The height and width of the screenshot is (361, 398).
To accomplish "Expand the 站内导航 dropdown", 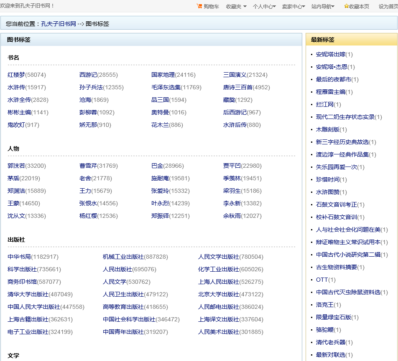I will [x=323, y=6].
